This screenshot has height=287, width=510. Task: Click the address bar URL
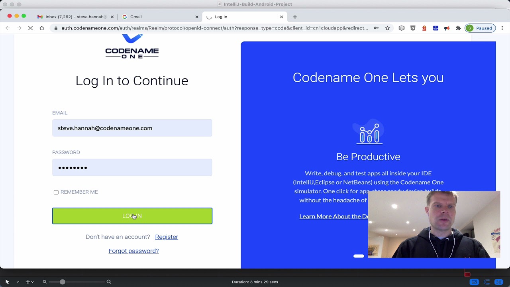(x=215, y=28)
